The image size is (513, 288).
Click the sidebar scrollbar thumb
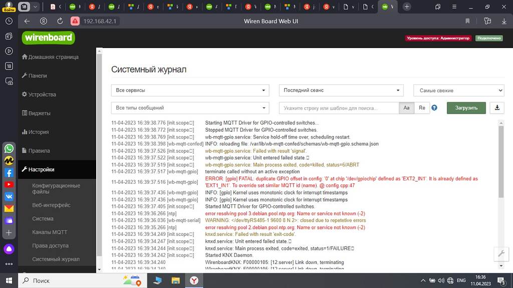point(99,155)
